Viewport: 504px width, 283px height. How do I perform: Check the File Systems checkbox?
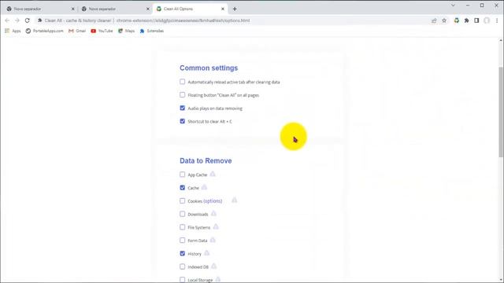(x=182, y=227)
